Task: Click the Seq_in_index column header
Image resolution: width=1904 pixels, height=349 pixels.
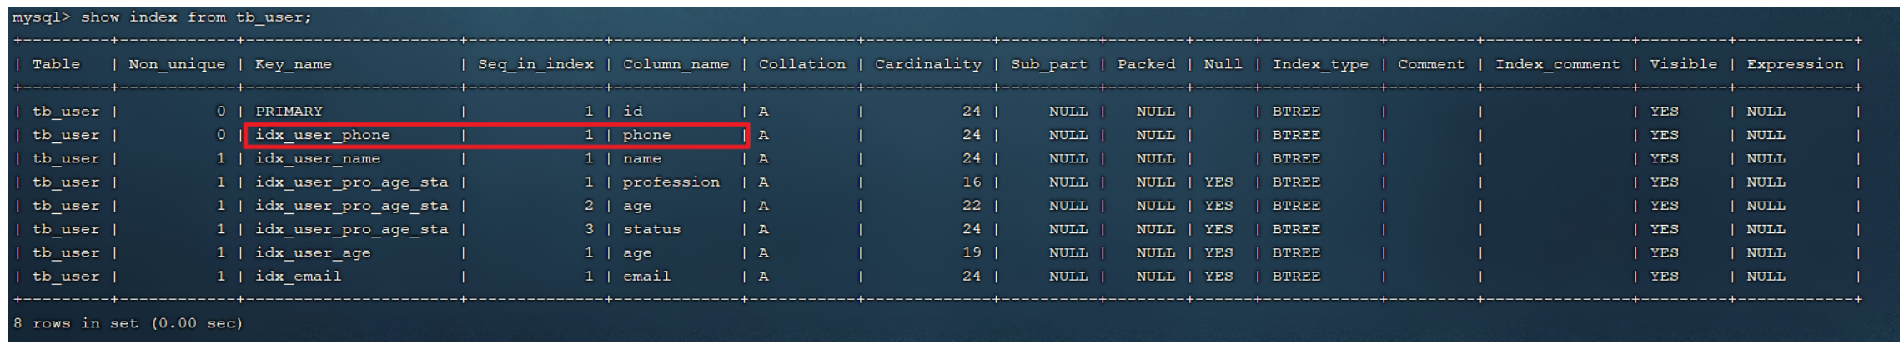Action: pos(535,64)
